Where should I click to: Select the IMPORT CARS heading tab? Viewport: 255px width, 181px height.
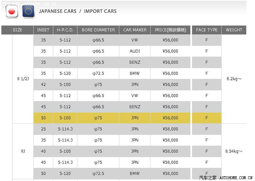tap(100, 11)
